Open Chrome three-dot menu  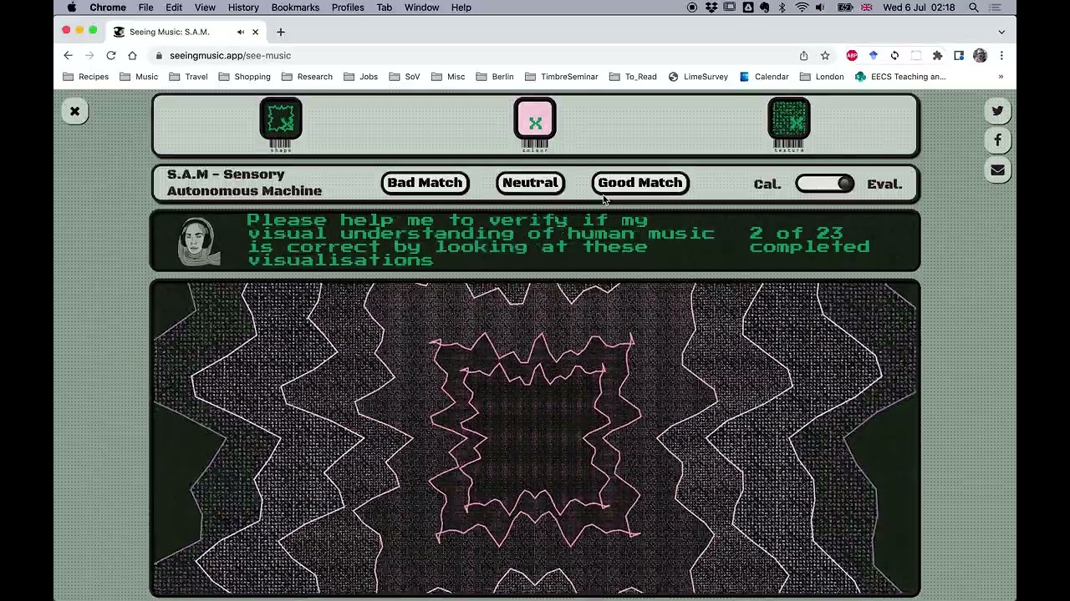(1001, 55)
